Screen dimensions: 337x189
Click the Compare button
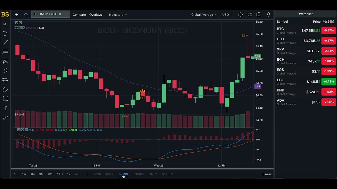point(79,15)
